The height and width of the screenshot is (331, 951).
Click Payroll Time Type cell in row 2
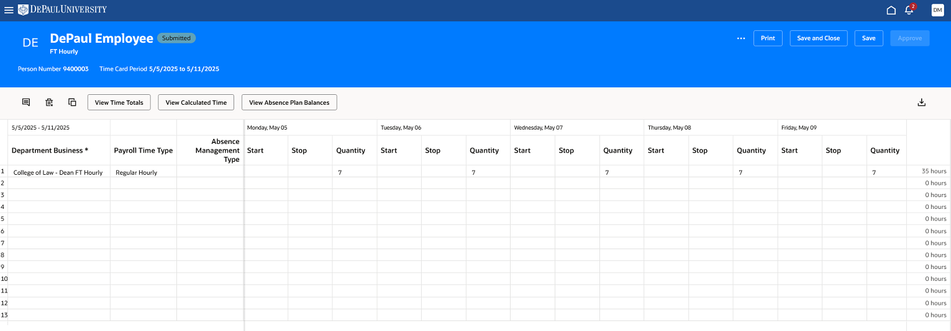(143, 183)
